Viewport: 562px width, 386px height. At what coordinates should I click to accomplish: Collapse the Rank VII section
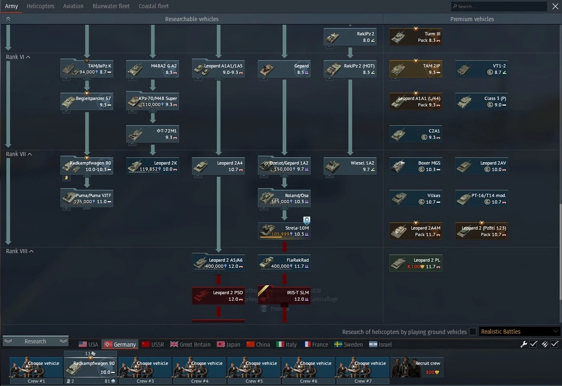[x=29, y=154]
